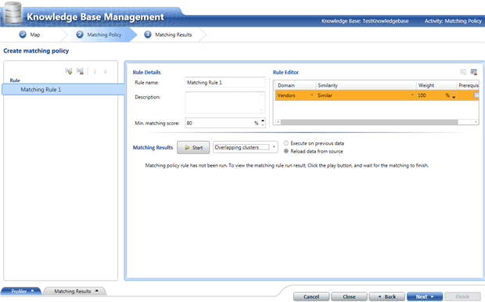The width and height of the screenshot is (485, 302).
Task: Click the Rule name input field
Action: tap(225, 82)
